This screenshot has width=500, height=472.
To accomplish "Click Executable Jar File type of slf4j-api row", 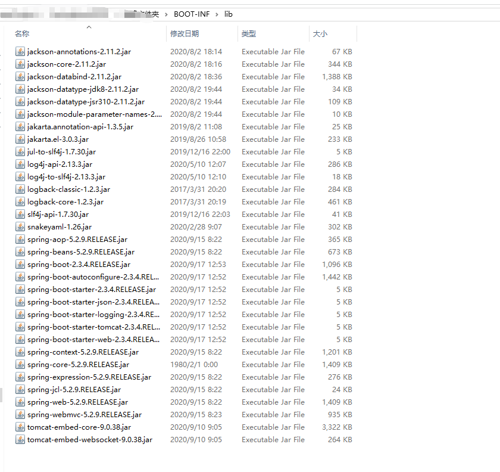I will [x=273, y=215].
